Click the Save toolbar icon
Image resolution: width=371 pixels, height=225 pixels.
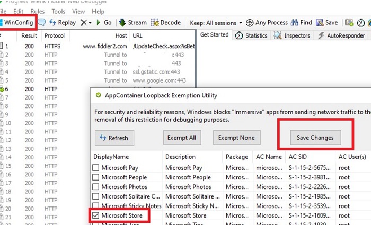click(x=326, y=23)
